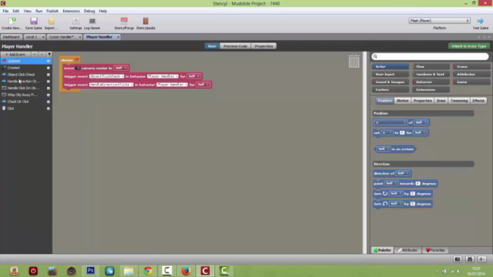493x277 pixels.
Task: Toggle the Whip Obj Away Fr... event checkbox
Action: coord(49,95)
